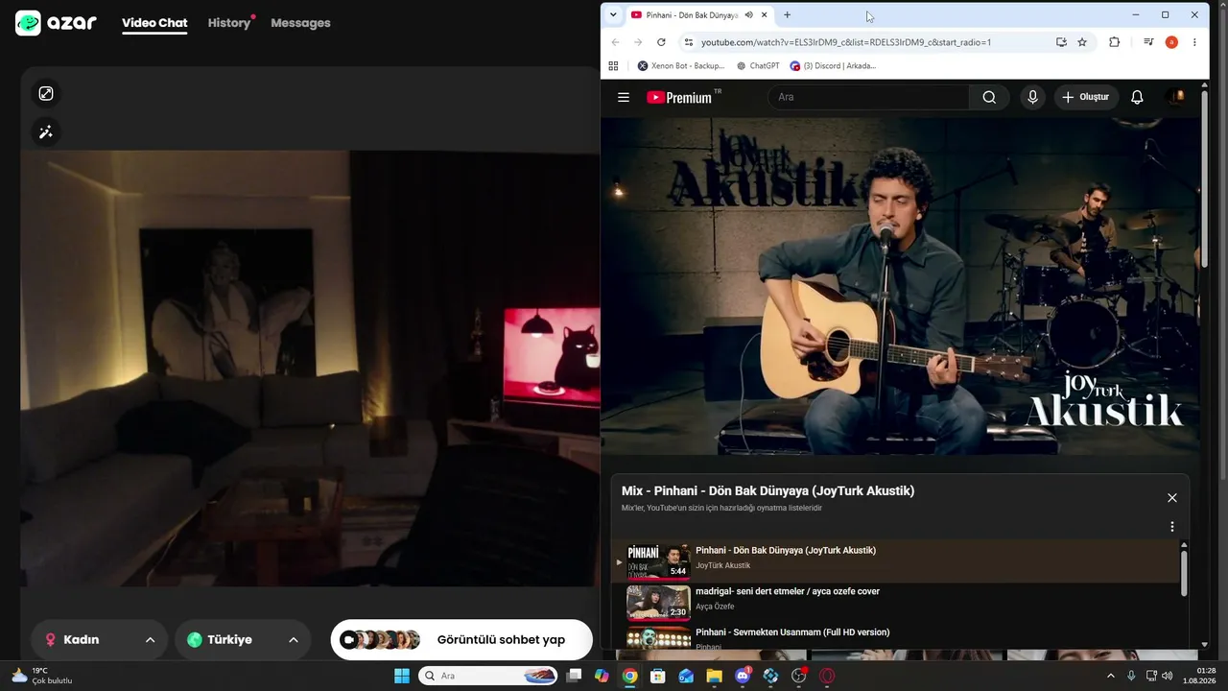Click the Windows taskbar search box
This screenshot has height=691, width=1228.
click(x=488, y=676)
